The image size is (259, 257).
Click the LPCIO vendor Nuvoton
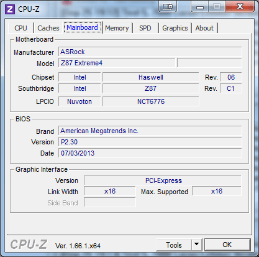click(x=80, y=101)
